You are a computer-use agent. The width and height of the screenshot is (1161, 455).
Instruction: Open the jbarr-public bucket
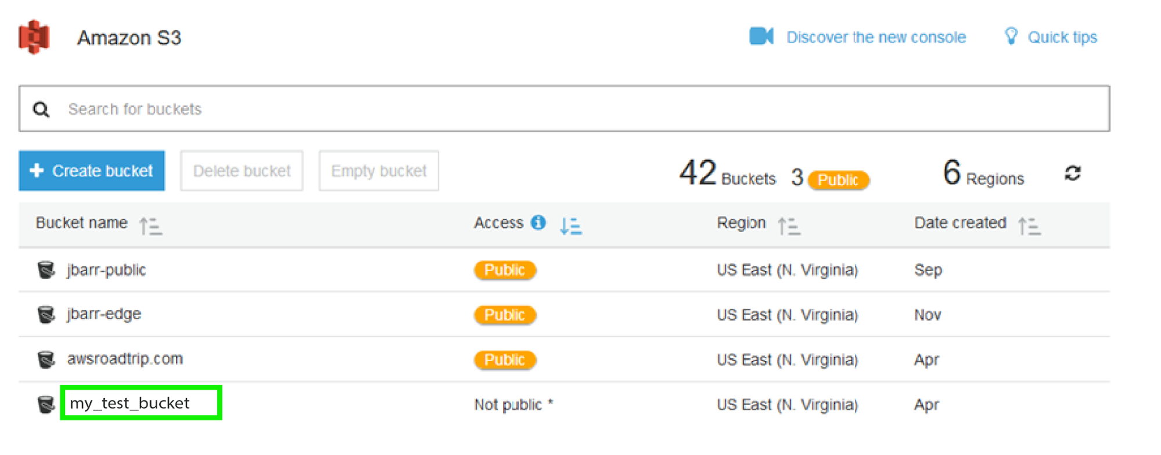(x=106, y=270)
